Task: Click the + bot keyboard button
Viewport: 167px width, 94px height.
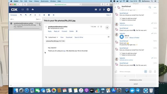Action: point(125,76)
